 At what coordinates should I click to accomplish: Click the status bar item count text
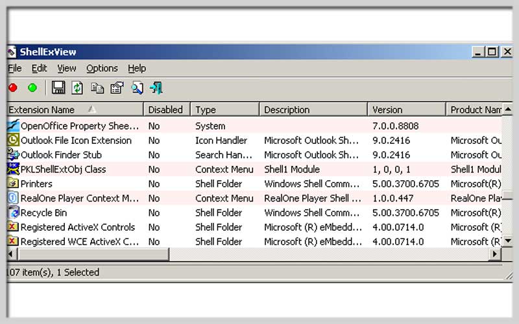click(x=53, y=272)
